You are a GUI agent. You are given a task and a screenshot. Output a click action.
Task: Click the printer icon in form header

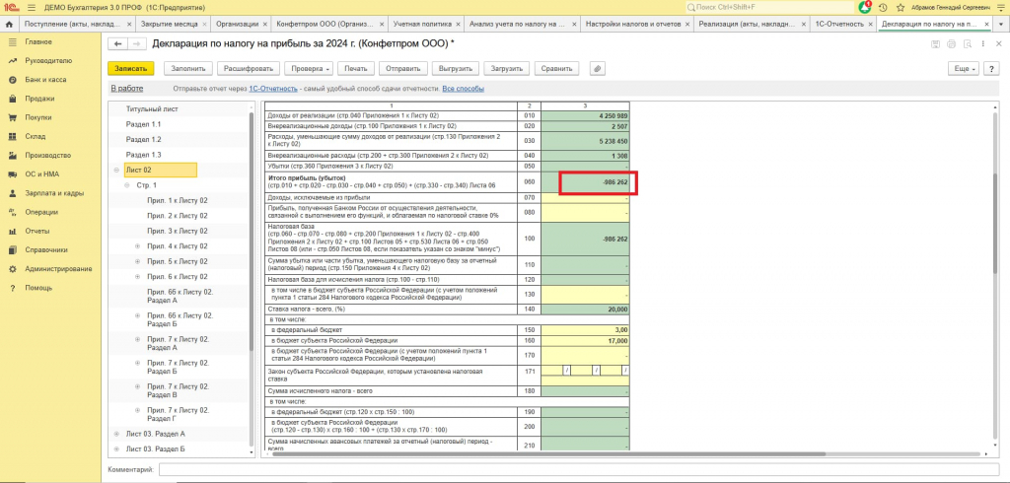(951, 43)
